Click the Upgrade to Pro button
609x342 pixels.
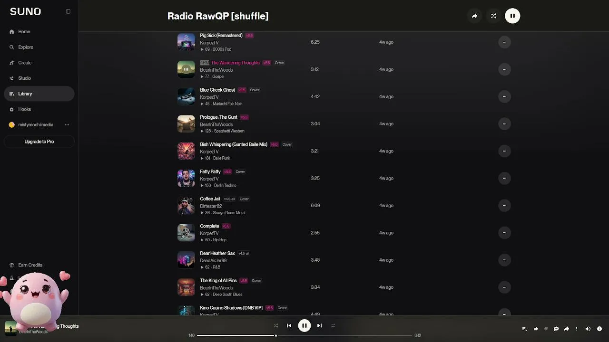pyautogui.click(x=39, y=142)
